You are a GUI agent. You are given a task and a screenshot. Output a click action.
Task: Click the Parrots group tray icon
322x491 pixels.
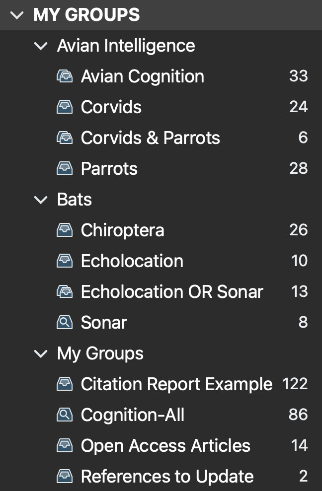(x=65, y=169)
